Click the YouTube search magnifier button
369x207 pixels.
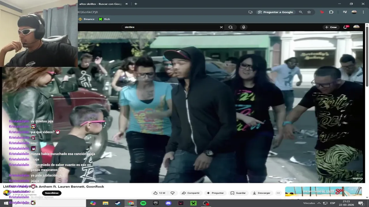pyautogui.click(x=231, y=27)
